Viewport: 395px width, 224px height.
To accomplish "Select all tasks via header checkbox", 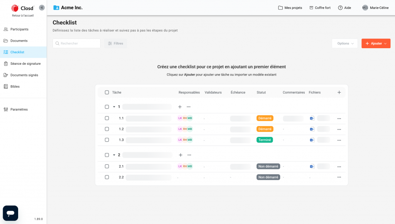I will tap(107, 93).
